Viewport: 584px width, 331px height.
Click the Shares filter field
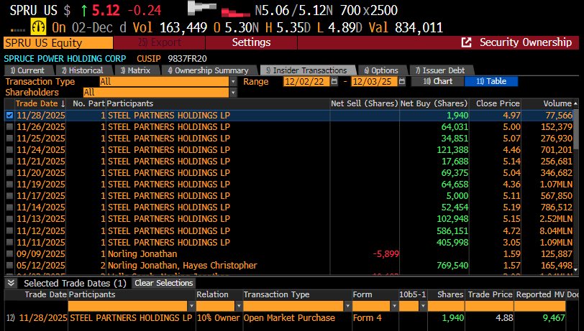pyautogui.click(x=446, y=306)
